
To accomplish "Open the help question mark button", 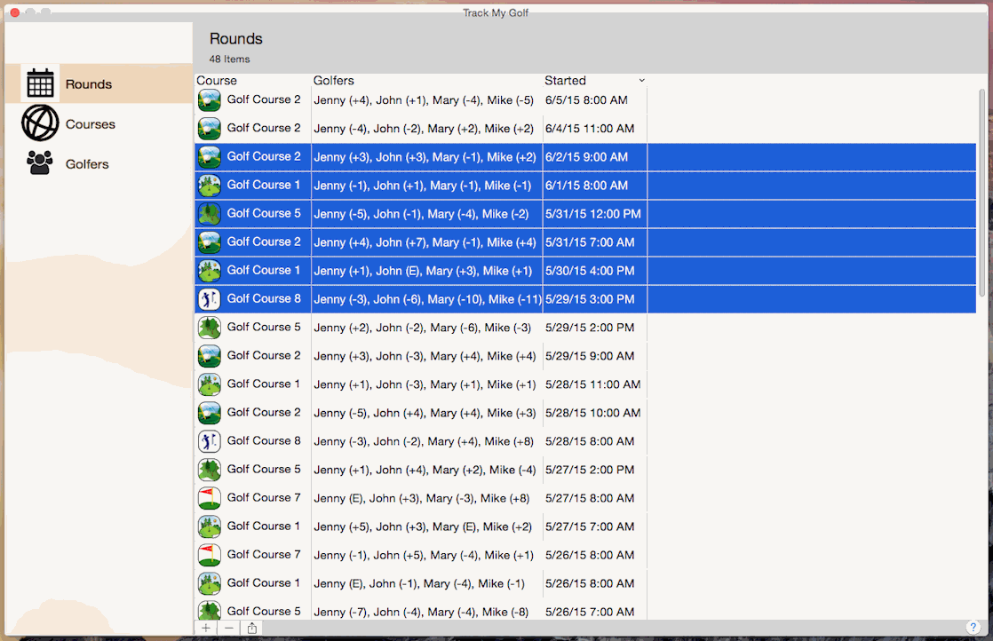I will tap(973, 627).
